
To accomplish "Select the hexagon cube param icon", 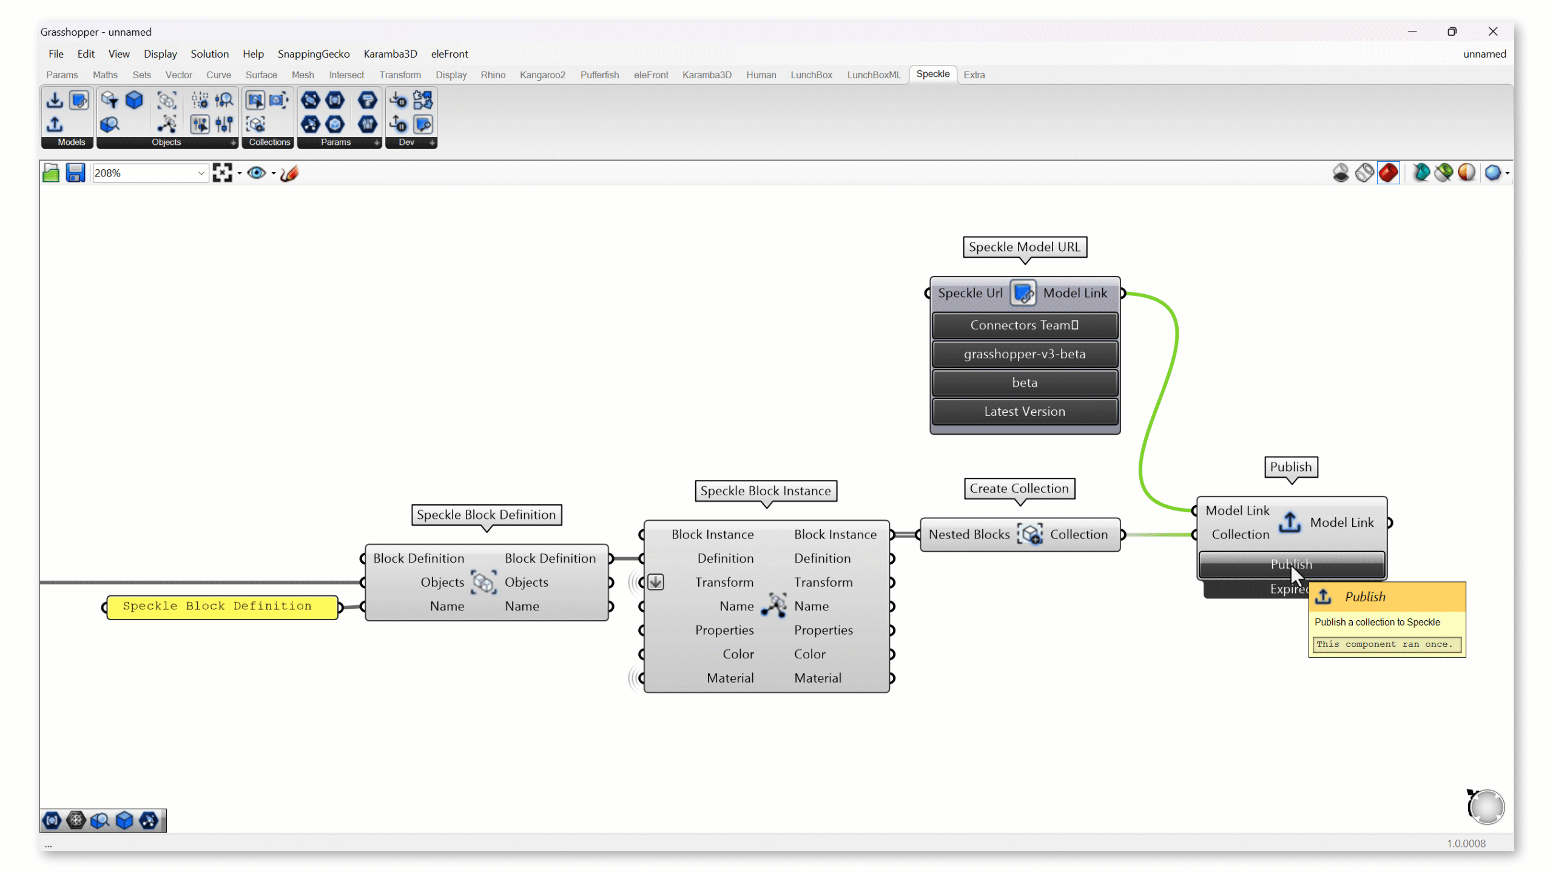I will [x=335, y=124].
